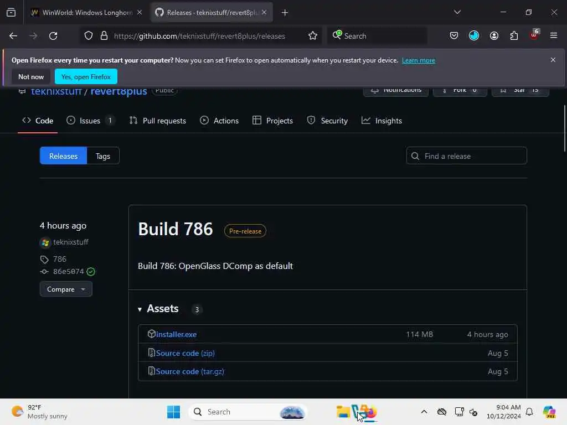Expand the Compare dropdown
This screenshot has width=567, height=425.
(x=66, y=289)
